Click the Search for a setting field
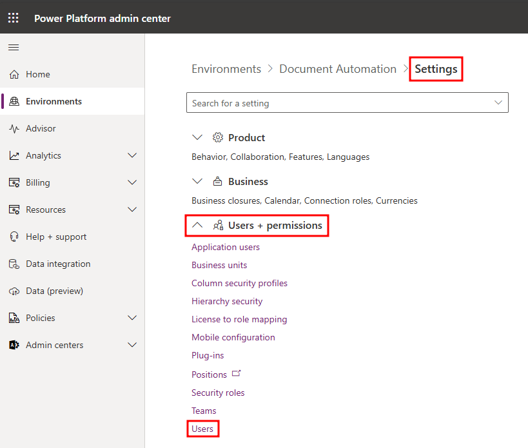Viewport: 528px width, 448px height. click(x=347, y=102)
